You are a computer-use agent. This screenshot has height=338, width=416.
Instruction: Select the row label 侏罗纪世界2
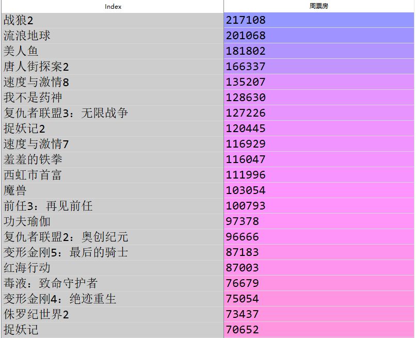pos(113,314)
